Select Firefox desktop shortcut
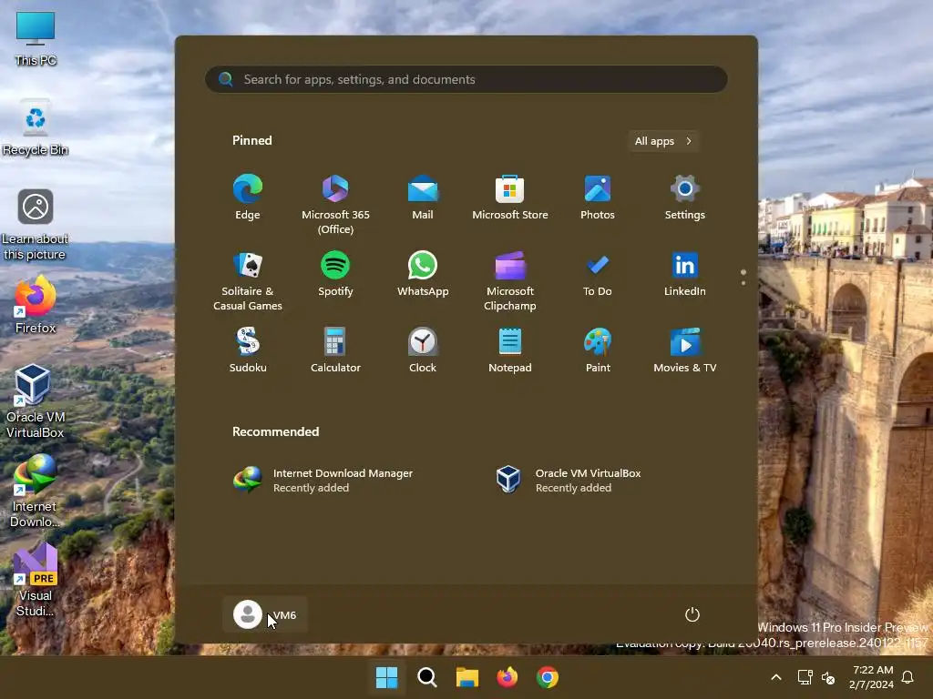 click(36, 304)
